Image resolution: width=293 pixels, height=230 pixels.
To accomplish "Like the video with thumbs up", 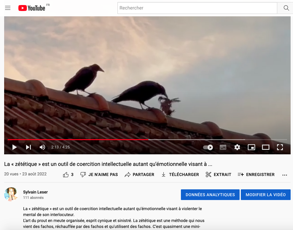I will click(66, 175).
